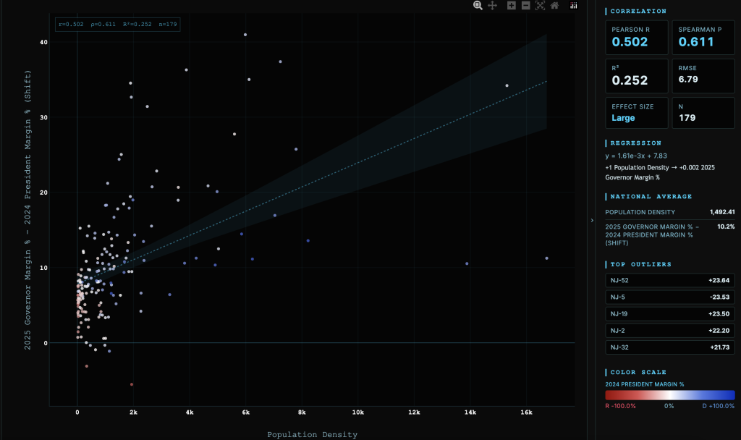The width and height of the screenshot is (741, 440).
Task: Select the NJ-2 outlier row
Action: [669, 330]
